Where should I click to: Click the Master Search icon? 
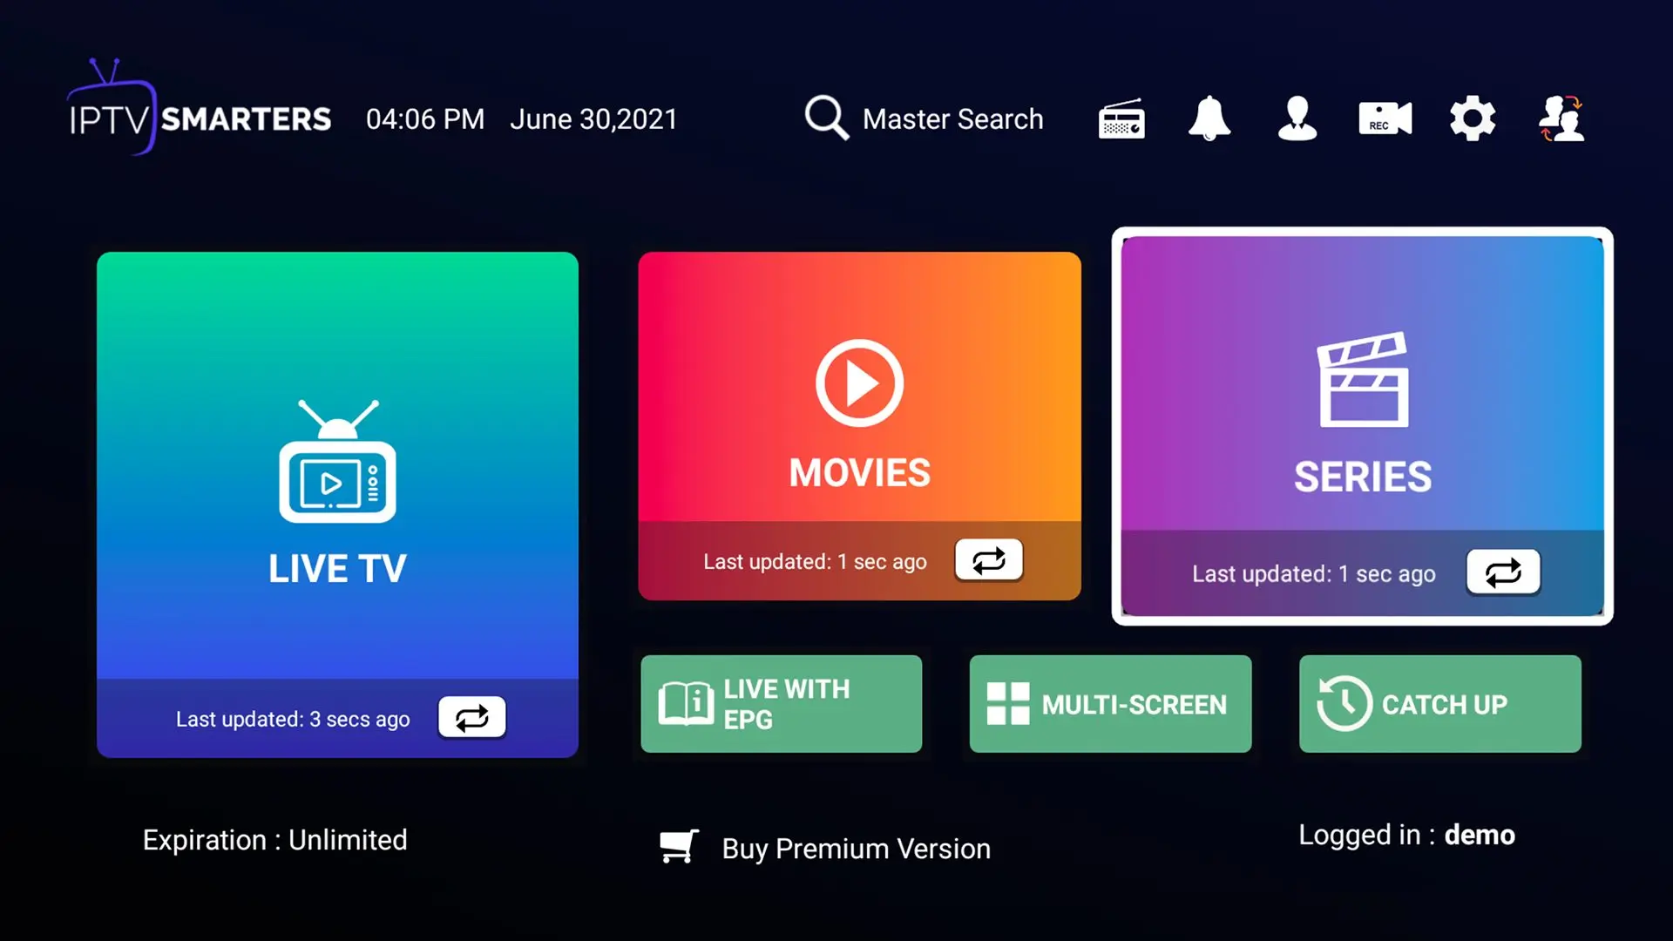coord(826,118)
